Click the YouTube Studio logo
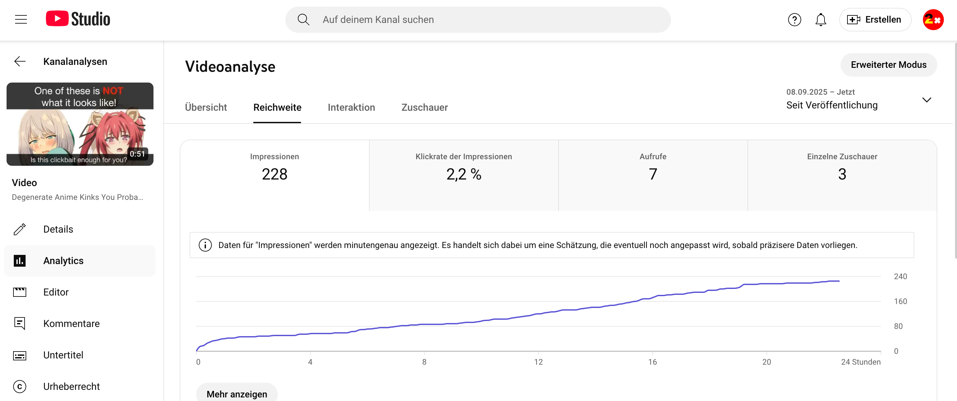 (78, 19)
